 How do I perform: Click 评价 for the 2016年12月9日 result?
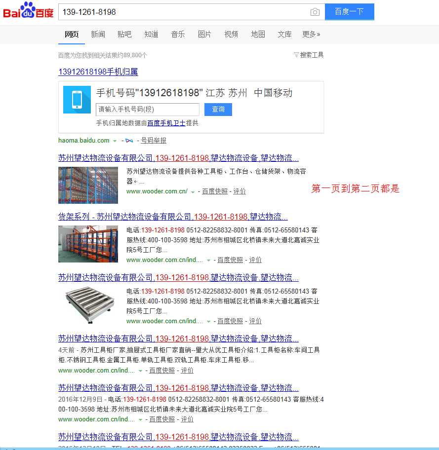click(x=187, y=419)
